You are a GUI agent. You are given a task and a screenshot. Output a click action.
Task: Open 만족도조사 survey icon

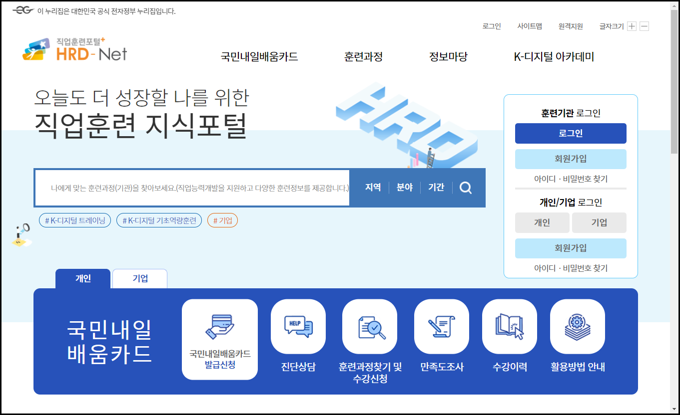(x=442, y=327)
